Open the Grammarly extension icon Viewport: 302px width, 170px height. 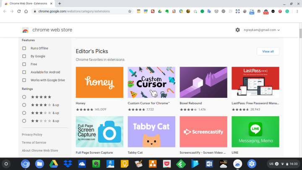287,11
